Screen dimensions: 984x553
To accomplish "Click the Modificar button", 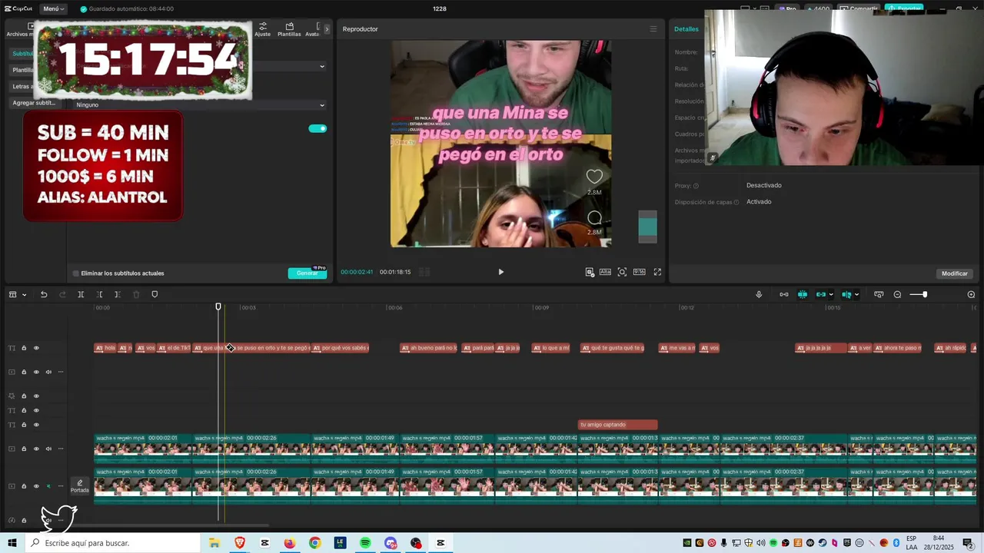I will [x=955, y=273].
